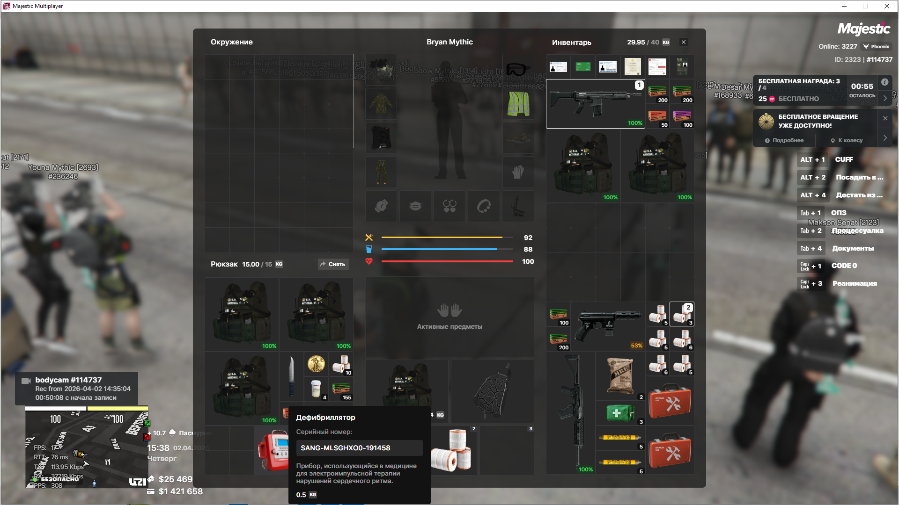Screen dimensions: 899x505
Task: Click the Подробнее link
Action: 784,140
